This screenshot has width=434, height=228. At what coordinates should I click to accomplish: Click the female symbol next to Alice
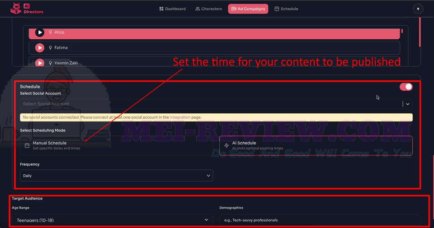(50, 33)
